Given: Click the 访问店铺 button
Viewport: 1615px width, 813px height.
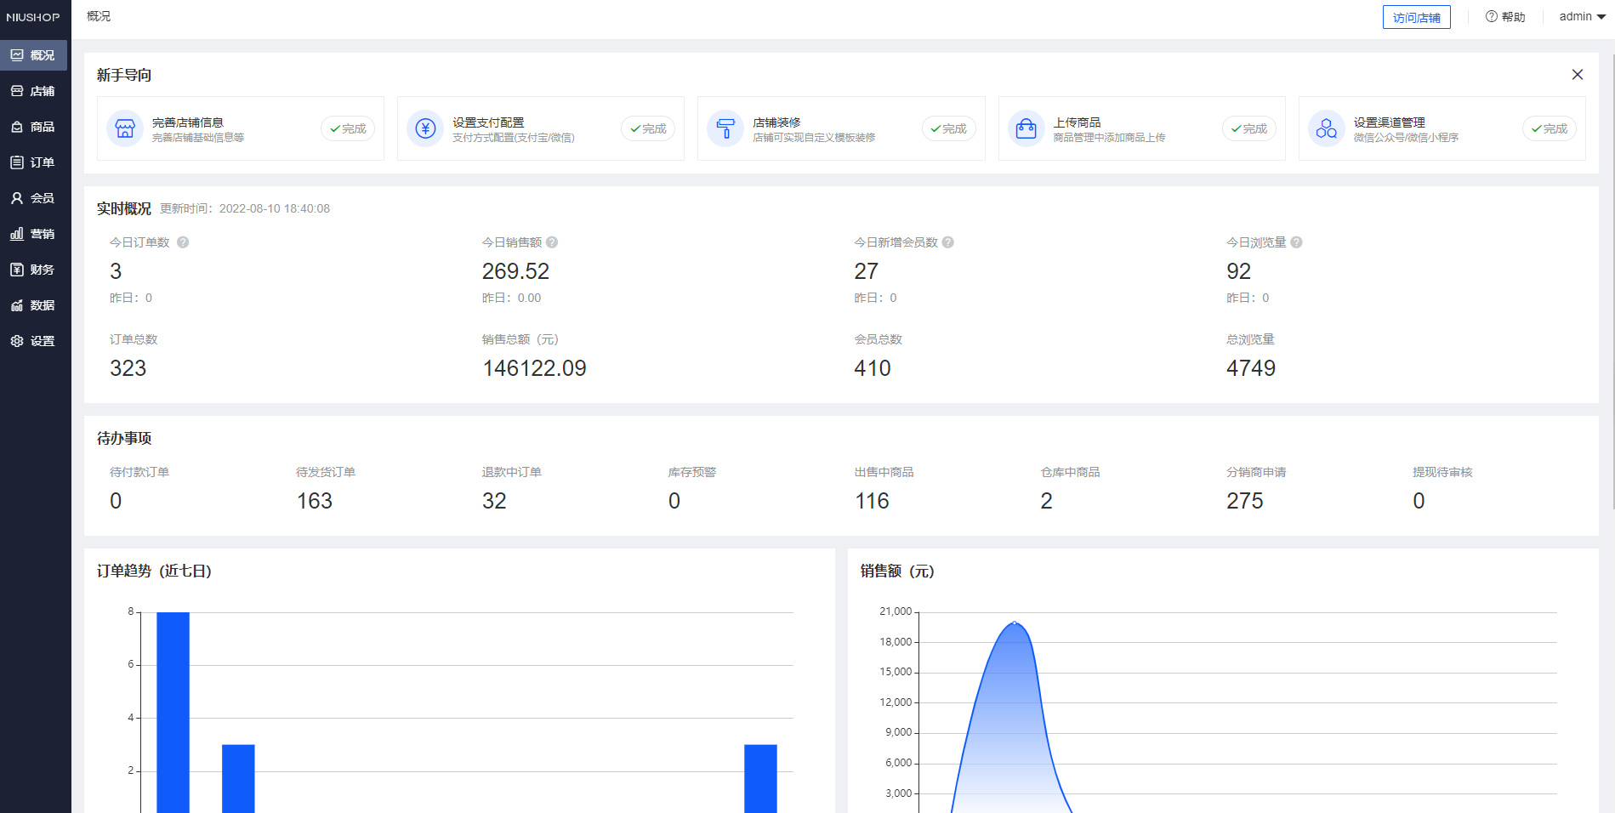Looking at the screenshot, I should pos(1416,16).
